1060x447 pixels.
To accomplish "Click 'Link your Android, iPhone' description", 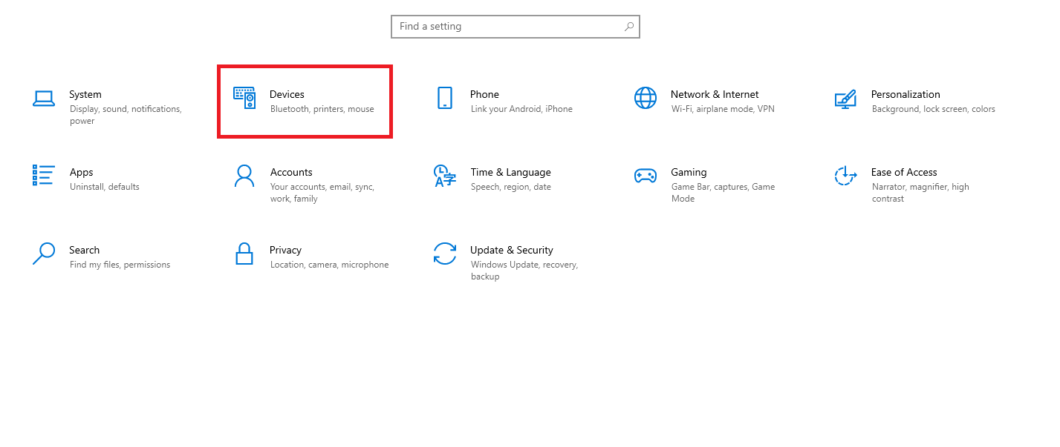I will pyautogui.click(x=521, y=109).
